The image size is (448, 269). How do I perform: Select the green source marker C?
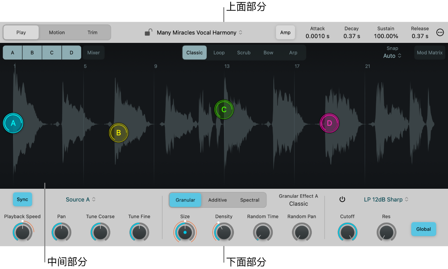(x=224, y=109)
